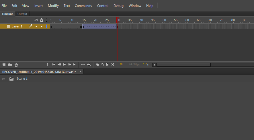This screenshot has width=254, height=140.
Task: Go to first frame
Action: click(54, 65)
